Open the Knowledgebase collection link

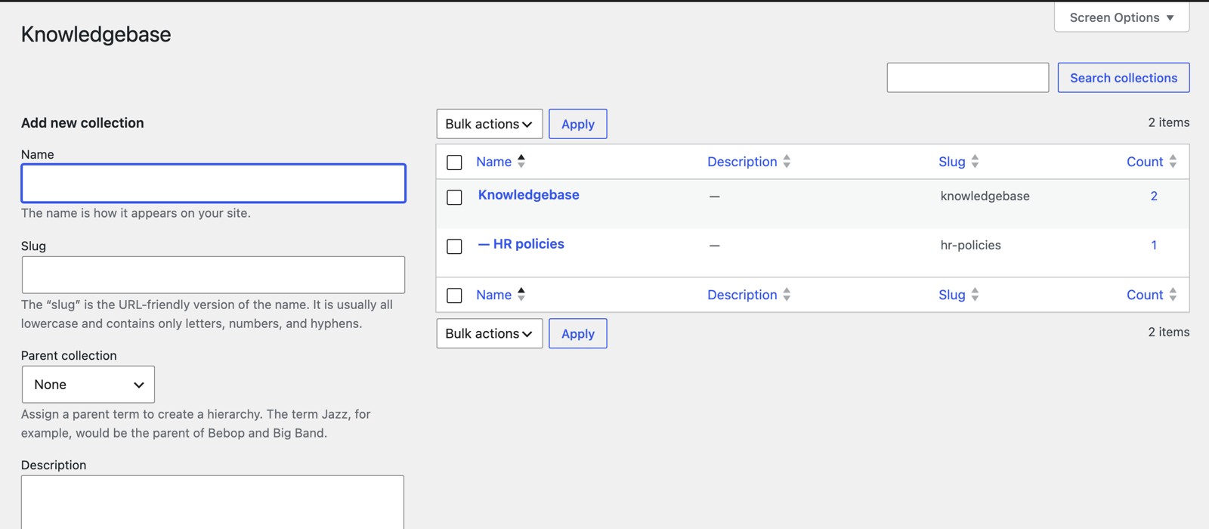pyautogui.click(x=528, y=194)
